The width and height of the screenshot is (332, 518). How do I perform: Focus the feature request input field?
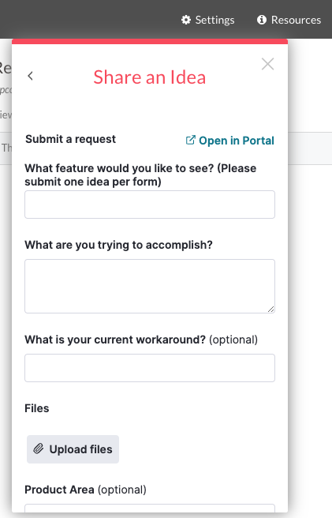[x=150, y=205]
